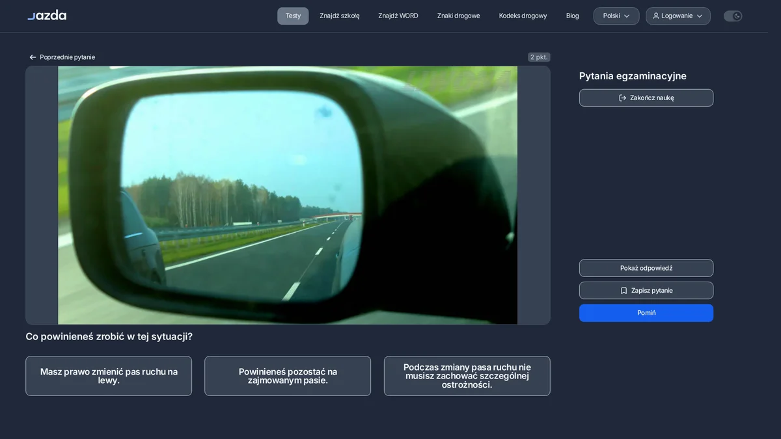The height and width of the screenshot is (439, 781).
Task: Click the Zakończ naukę button
Action: click(646, 98)
